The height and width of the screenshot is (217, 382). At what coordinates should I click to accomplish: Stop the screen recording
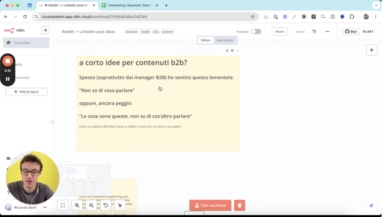7,61
